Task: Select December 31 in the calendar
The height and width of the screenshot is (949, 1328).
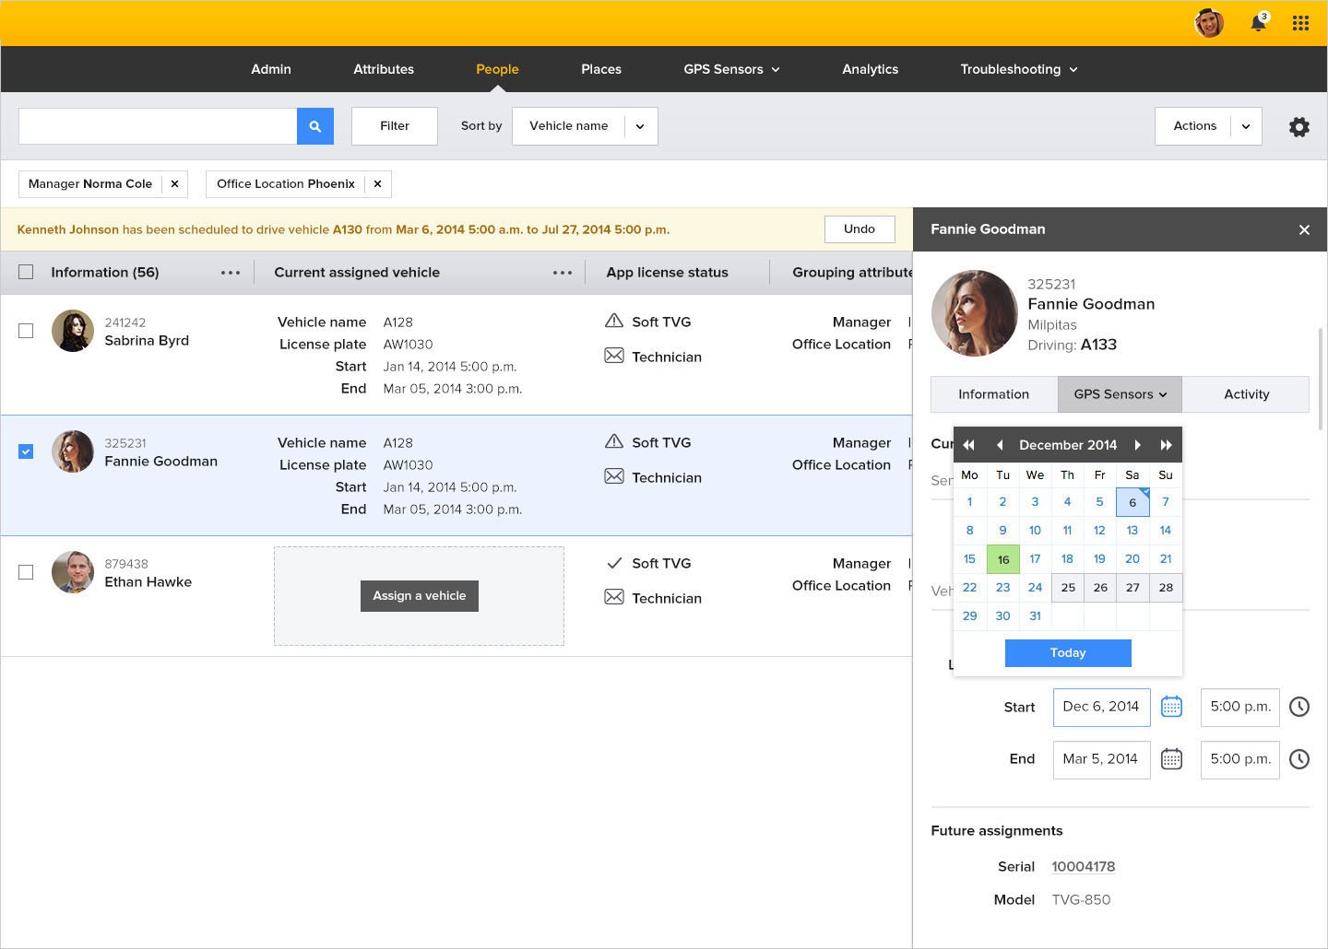Action: (x=1036, y=616)
